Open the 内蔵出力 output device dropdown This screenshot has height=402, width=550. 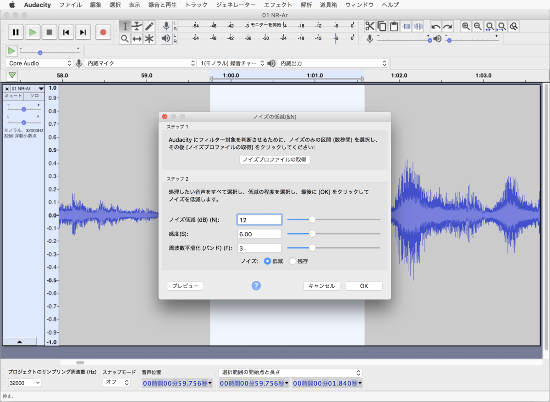333,63
